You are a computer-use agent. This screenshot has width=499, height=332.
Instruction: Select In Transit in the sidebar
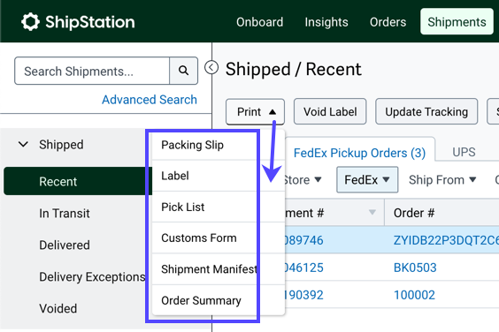click(65, 213)
